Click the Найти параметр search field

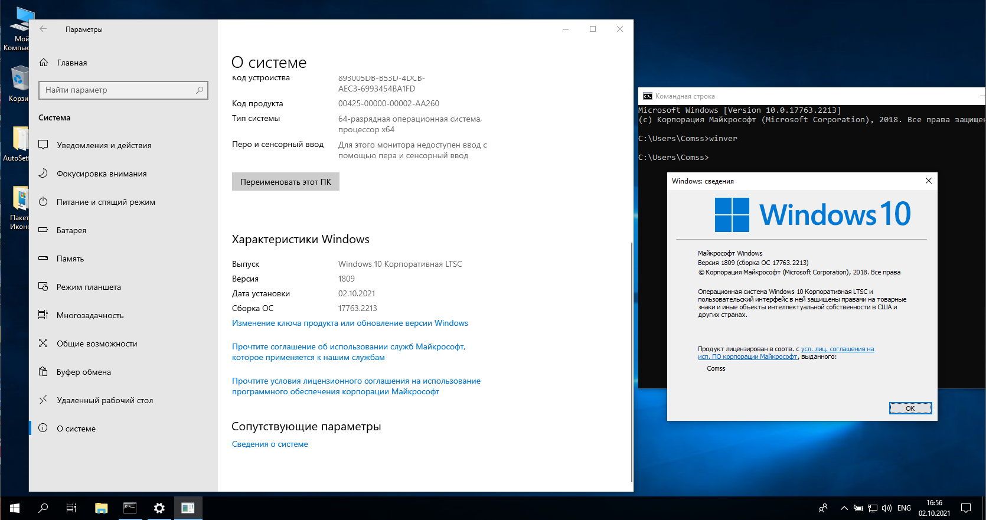click(123, 90)
